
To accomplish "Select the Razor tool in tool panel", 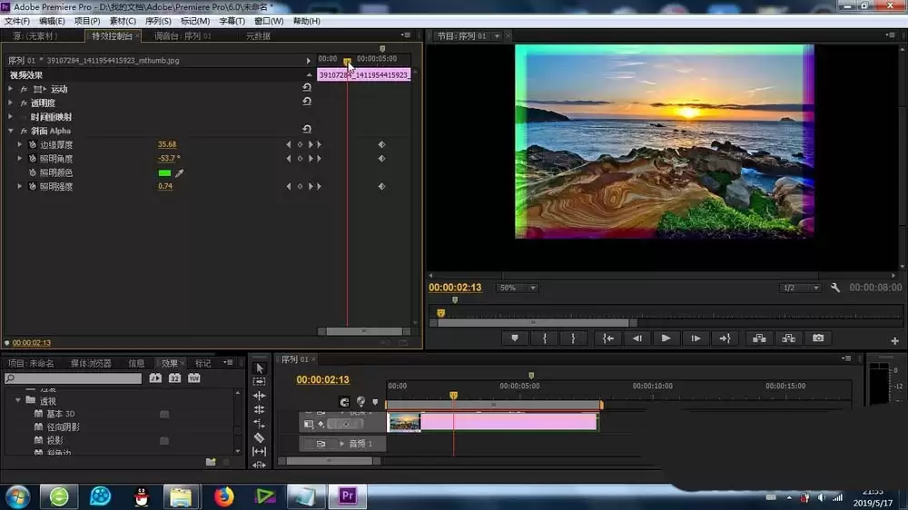I will click(x=259, y=437).
